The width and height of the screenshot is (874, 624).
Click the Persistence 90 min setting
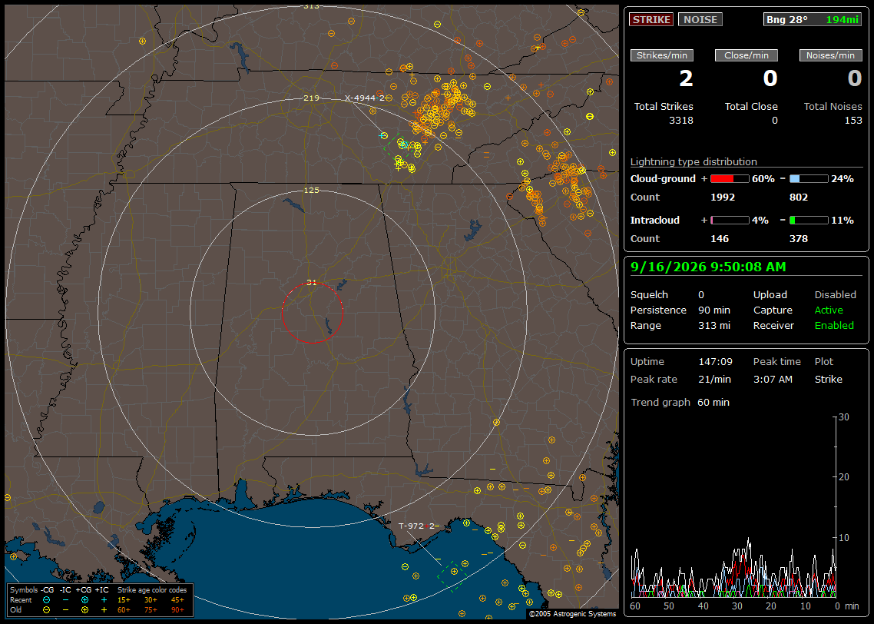point(680,310)
